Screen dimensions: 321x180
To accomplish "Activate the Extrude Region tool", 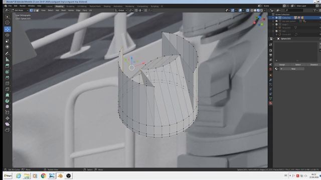I will (8, 66).
